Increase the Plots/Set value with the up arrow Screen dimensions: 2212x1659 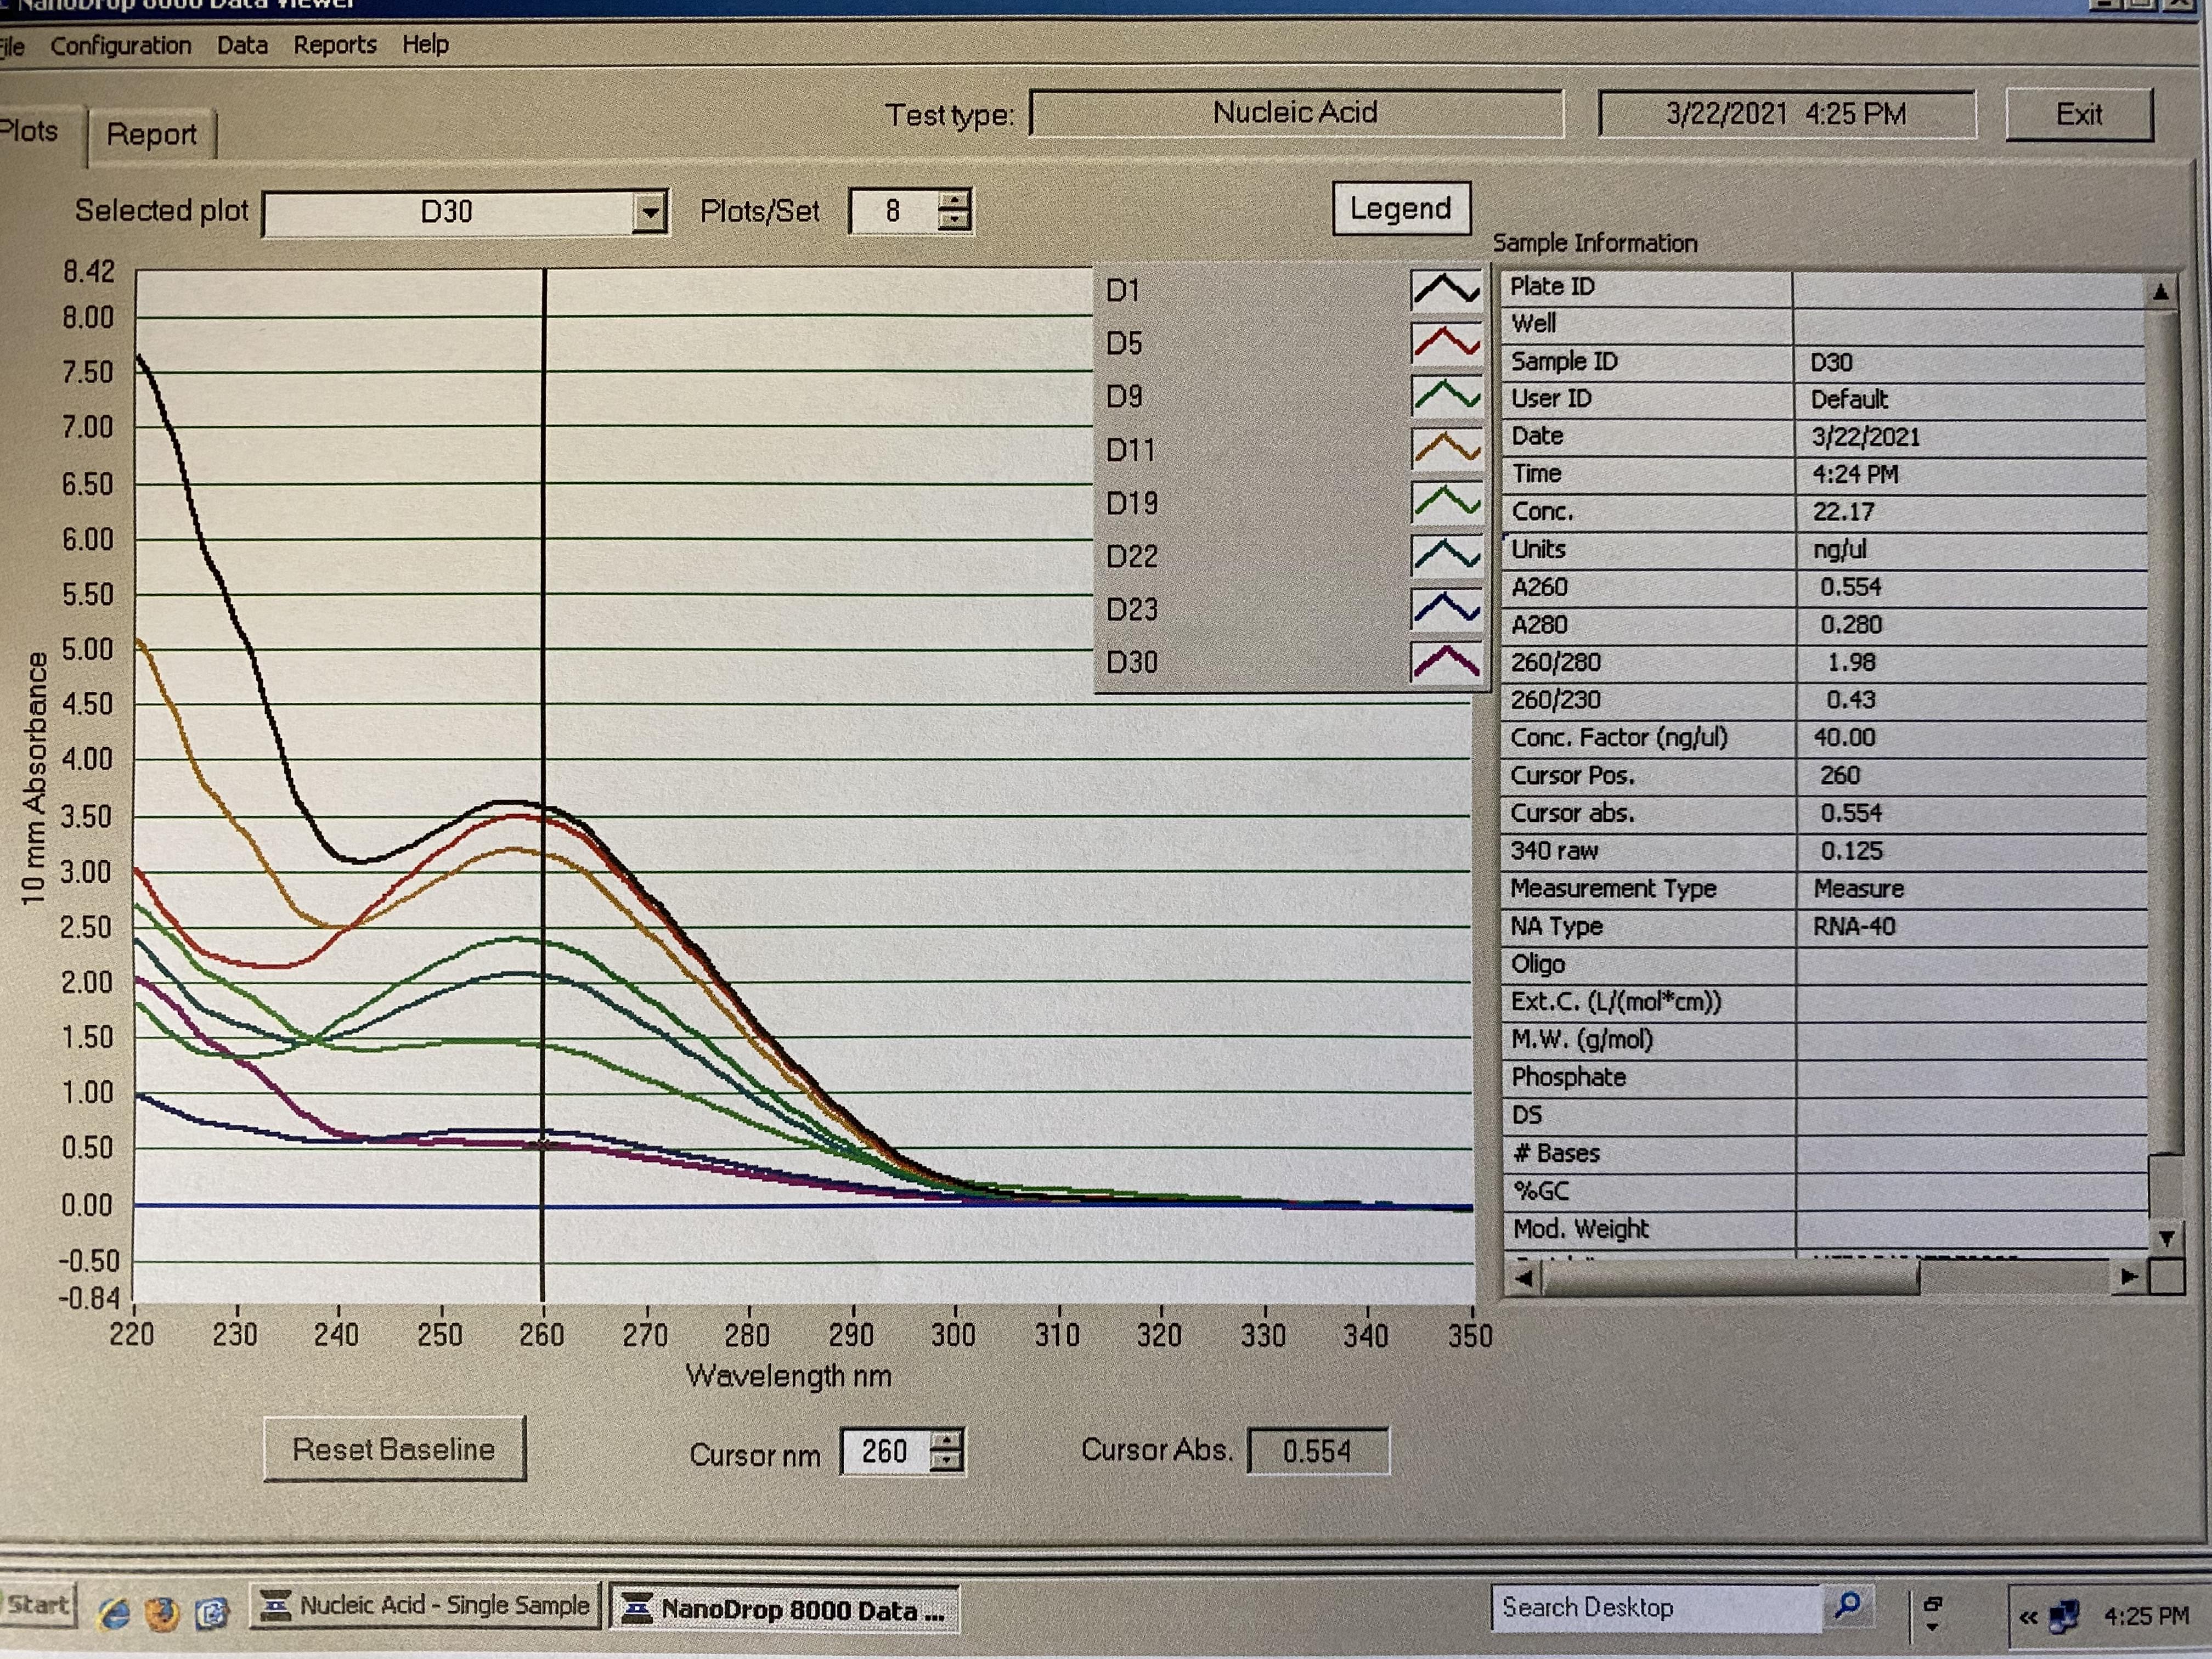[955, 200]
